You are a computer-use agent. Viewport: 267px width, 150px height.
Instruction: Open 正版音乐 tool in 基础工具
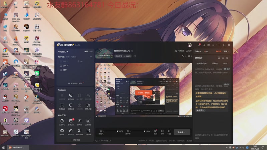tap(88, 122)
